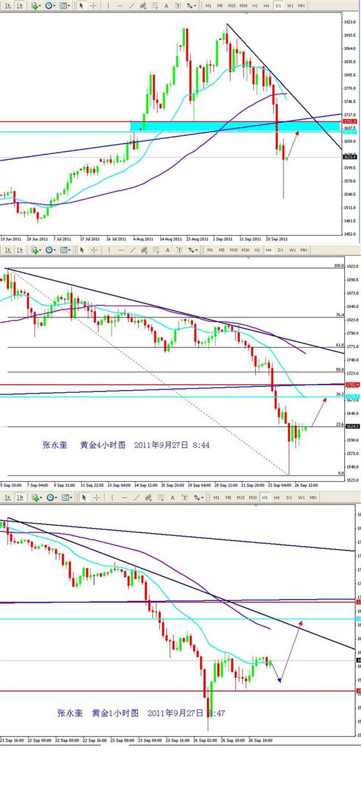Pick the vertical line tool in top toolbar

tap(108, 5)
